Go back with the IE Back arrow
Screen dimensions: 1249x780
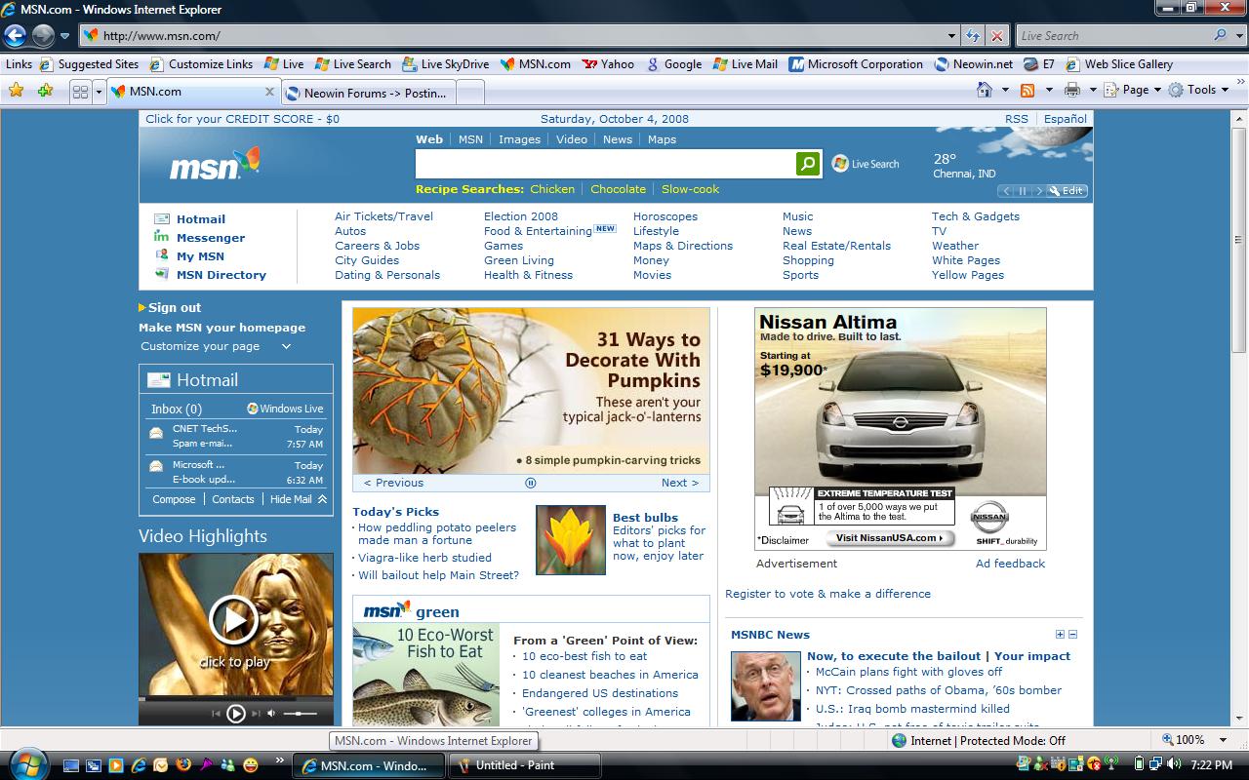click(15, 36)
